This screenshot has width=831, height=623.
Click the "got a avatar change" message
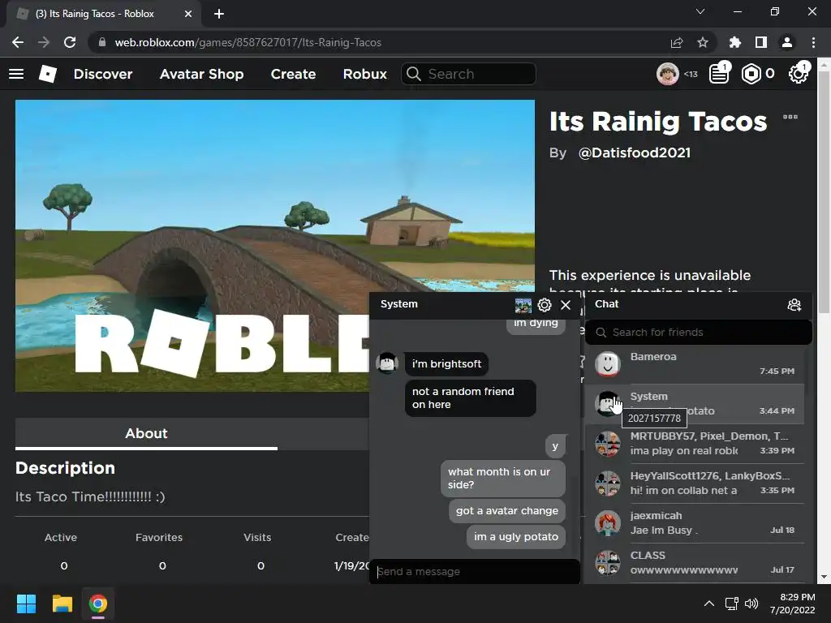[507, 511]
